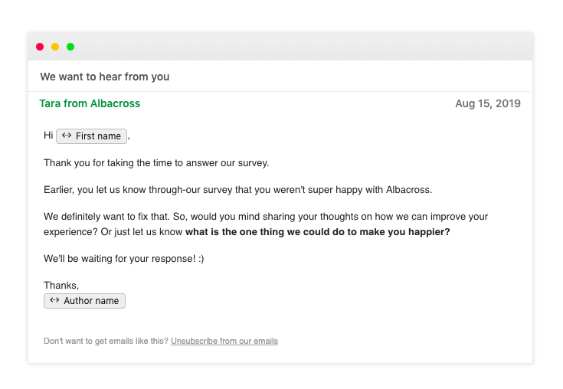Click the We definitely want to fix that line

tap(266, 217)
